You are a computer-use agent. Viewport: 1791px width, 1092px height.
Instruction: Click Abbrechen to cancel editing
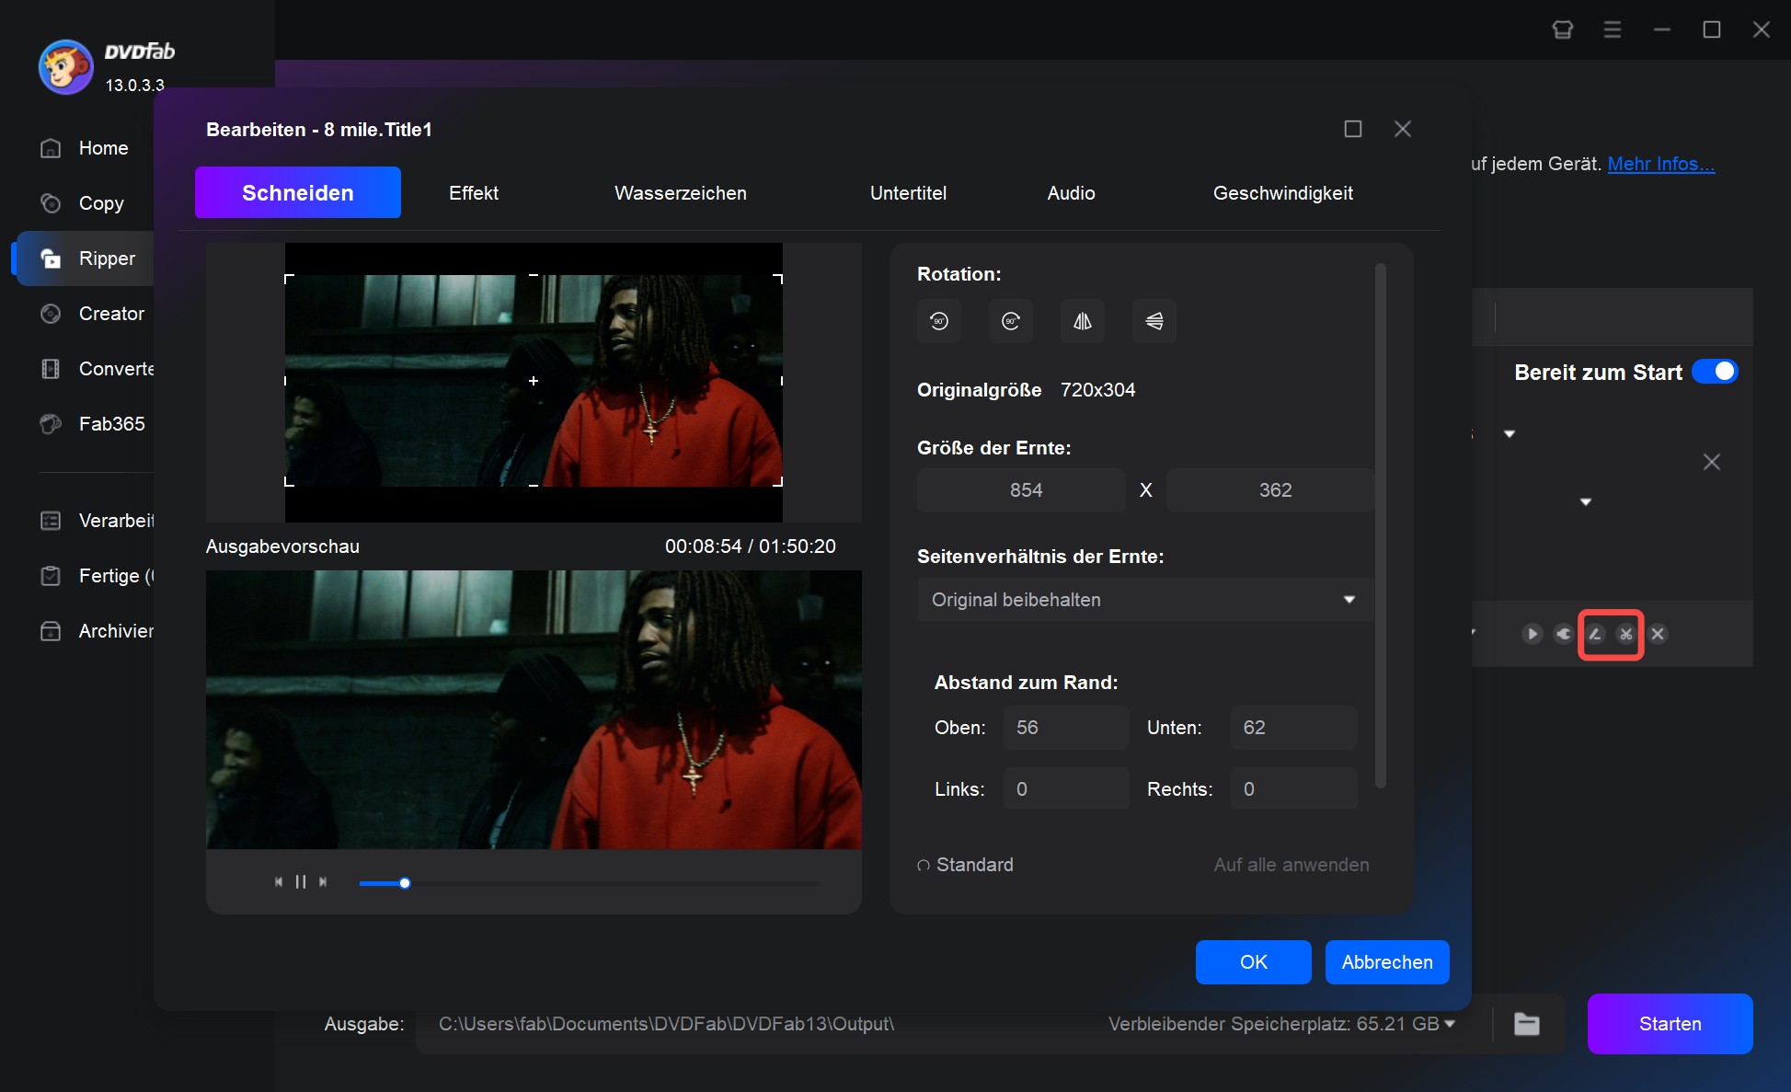pyautogui.click(x=1387, y=962)
